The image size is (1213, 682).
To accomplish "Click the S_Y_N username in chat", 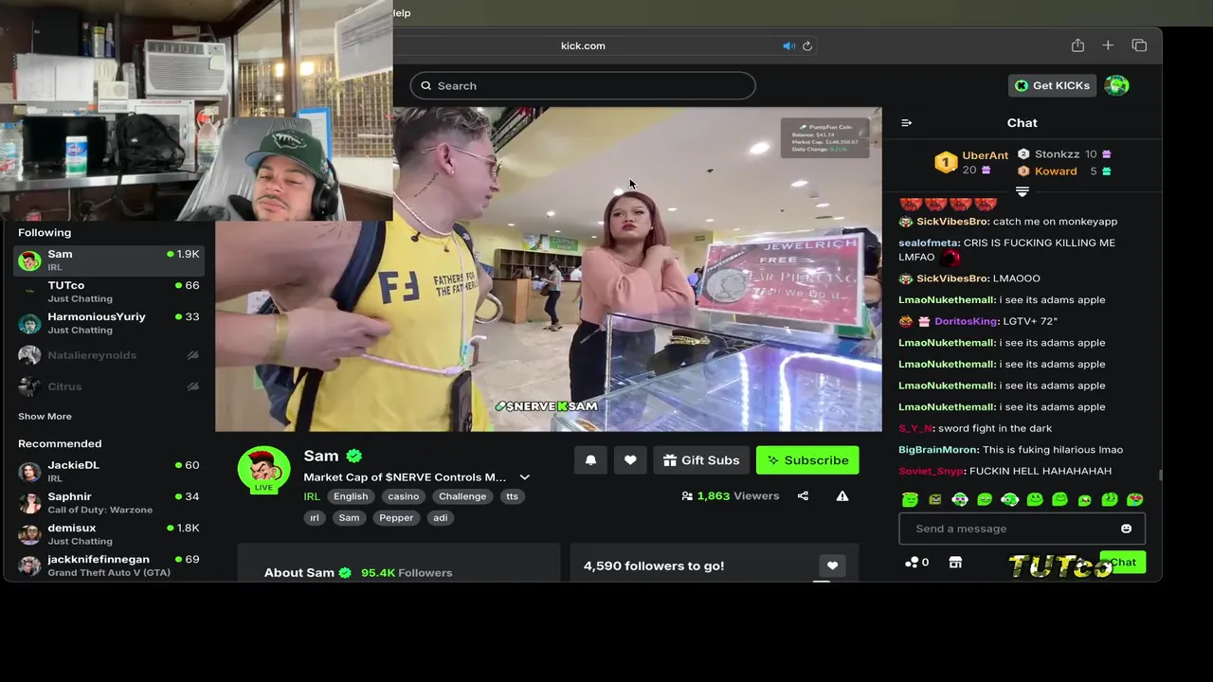I will [x=915, y=429].
